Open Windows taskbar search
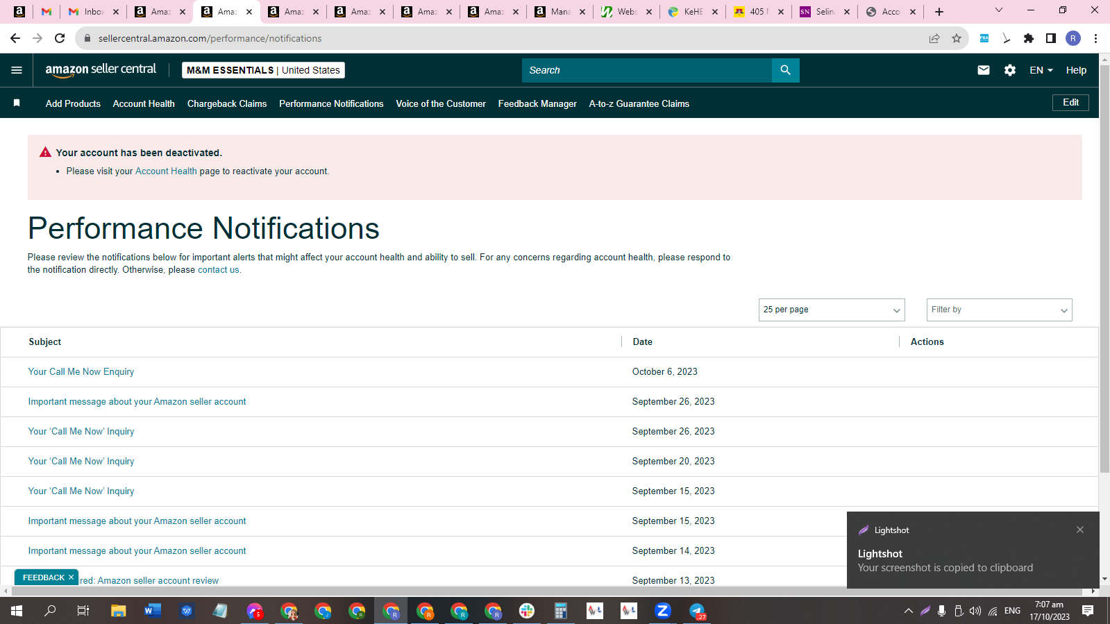Screen dimensions: 1110x624 click(50, 611)
